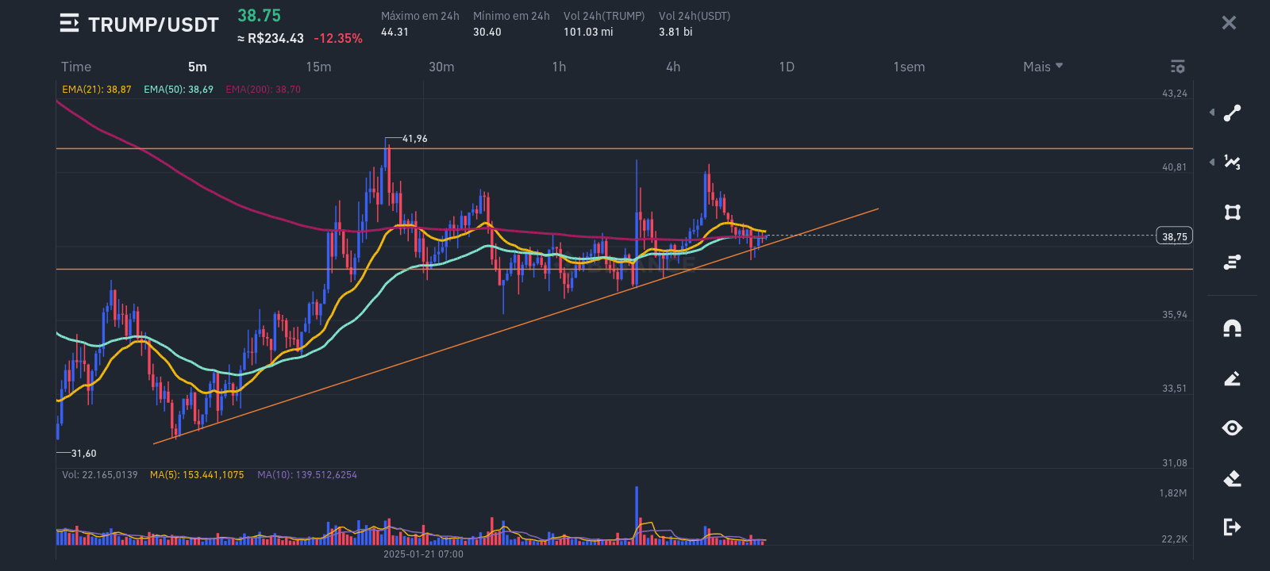Viewport: 1270px width, 571px height.
Task: Click the Vol 22.165,0139 label
Action: [x=100, y=475]
